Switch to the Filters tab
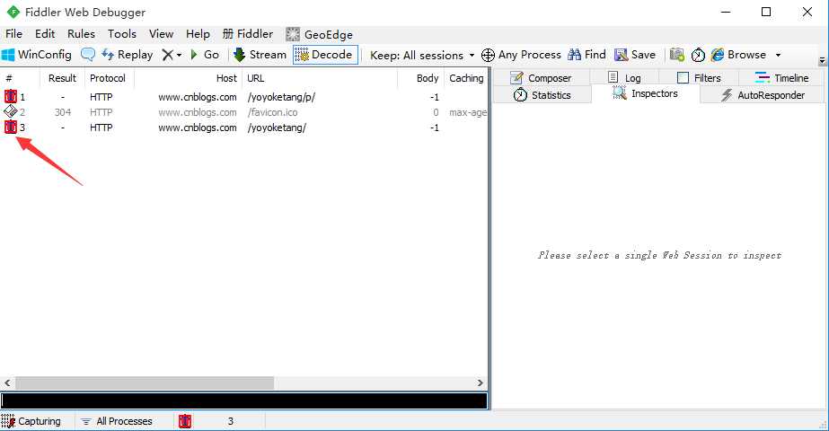The height and width of the screenshot is (431, 829). point(699,78)
